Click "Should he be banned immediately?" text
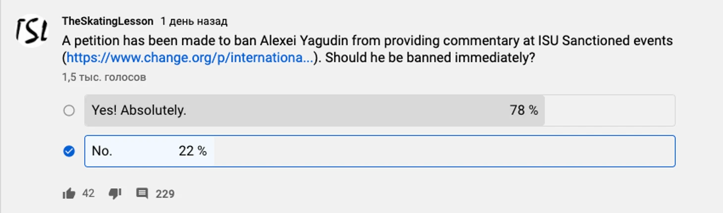 pyautogui.click(x=430, y=58)
